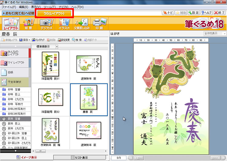Open the 表示(V) menu
Viewport: 227px width, 161px height.
[36, 7]
